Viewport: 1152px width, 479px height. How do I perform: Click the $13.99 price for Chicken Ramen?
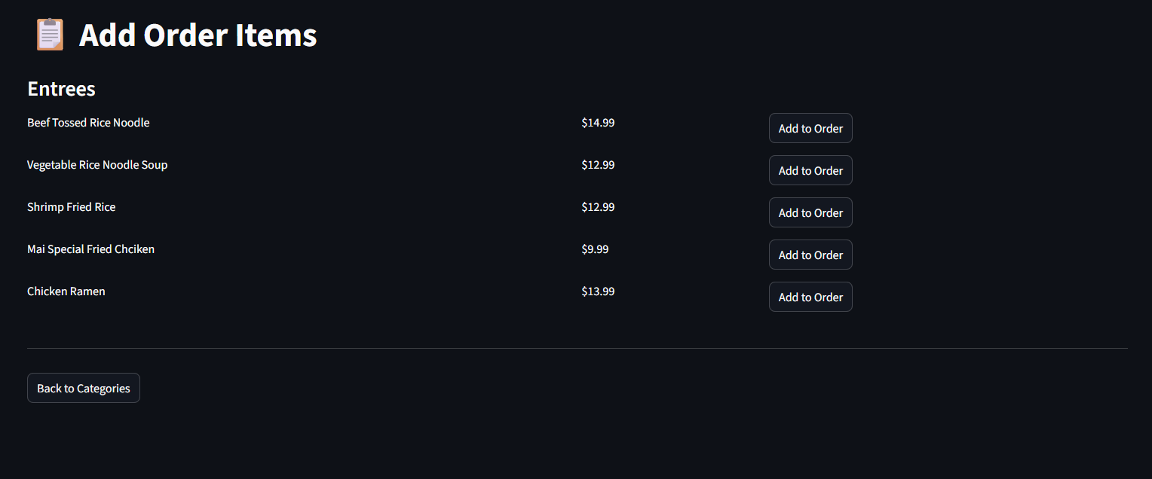[x=598, y=291]
